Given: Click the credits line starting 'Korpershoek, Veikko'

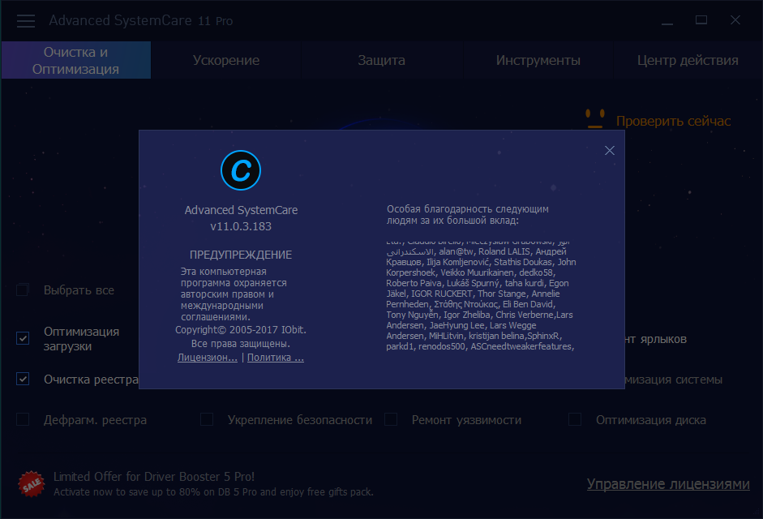Looking at the screenshot, I should point(470,272).
